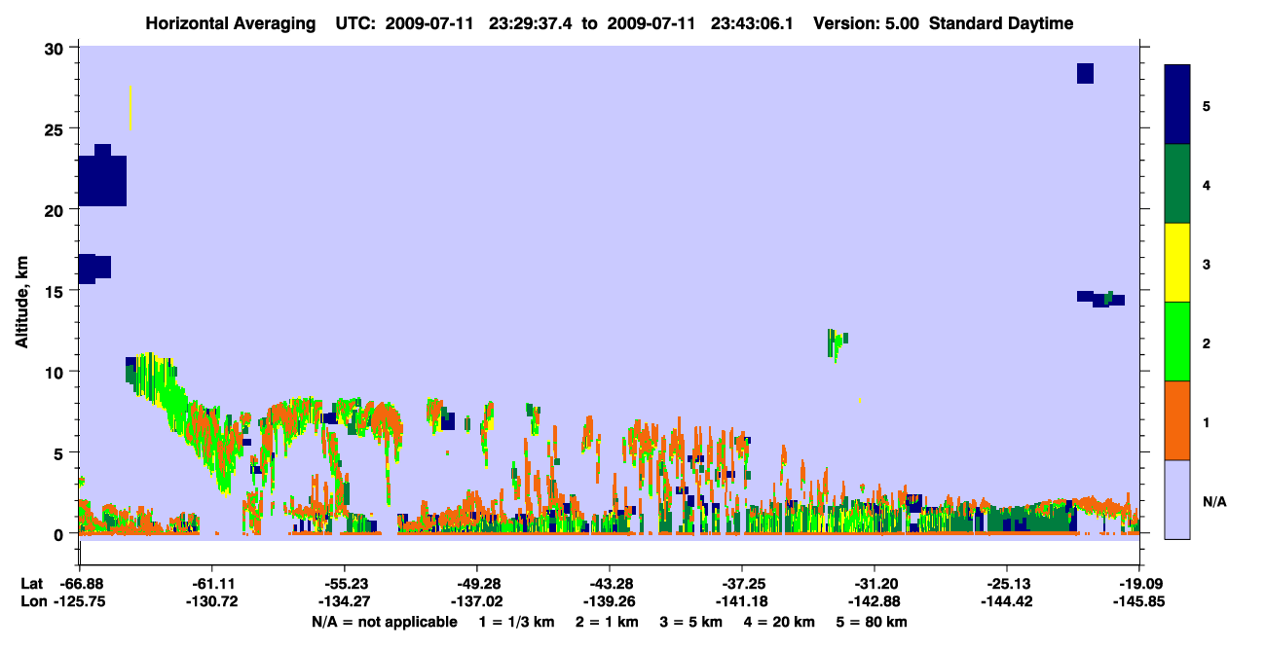1266x649 pixels.
Task: Click the '4 = 20 km' legend text
Action: 780,621
